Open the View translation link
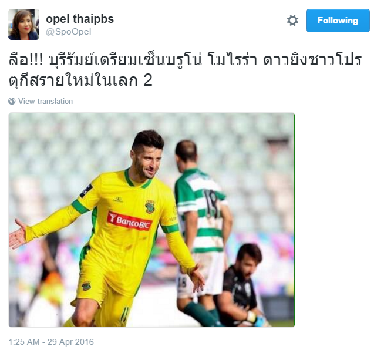This screenshot has width=374, height=353. point(45,101)
